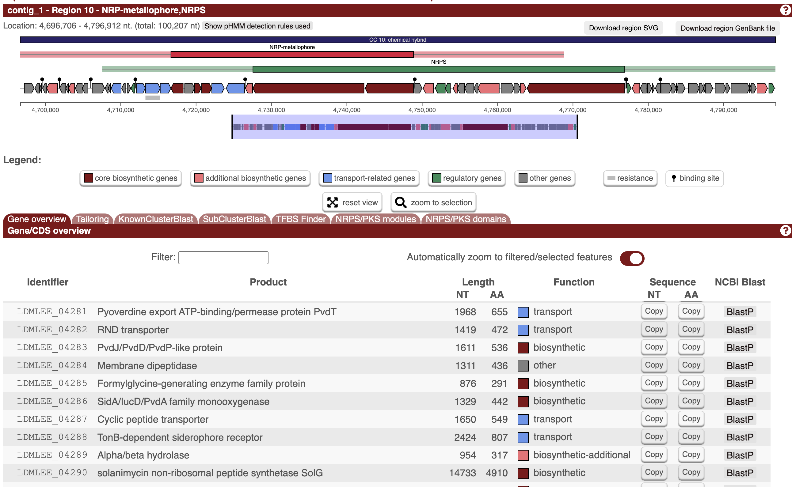Screen dimensions: 792x487
Task: Show pHMM detection rules used
Action: pyautogui.click(x=257, y=26)
